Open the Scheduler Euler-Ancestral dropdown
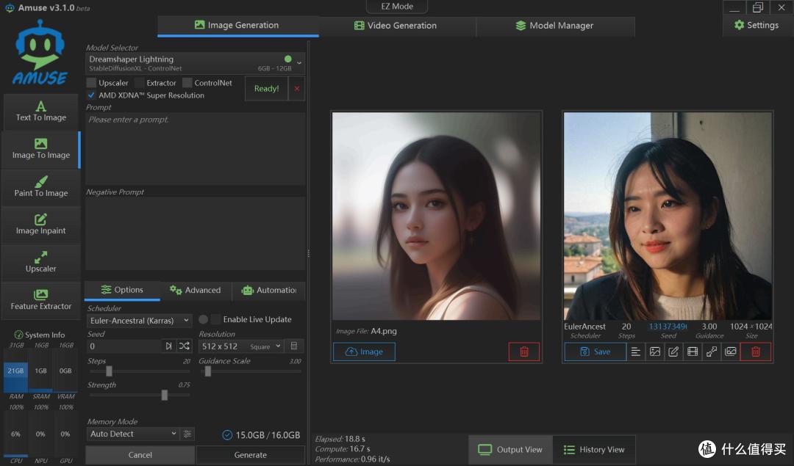The image size is (794, 466). (x=139, y=321)
